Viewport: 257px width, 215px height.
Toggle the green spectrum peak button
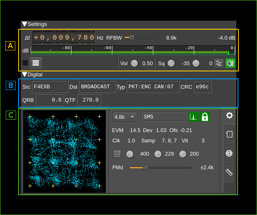(x=193, y=117)
